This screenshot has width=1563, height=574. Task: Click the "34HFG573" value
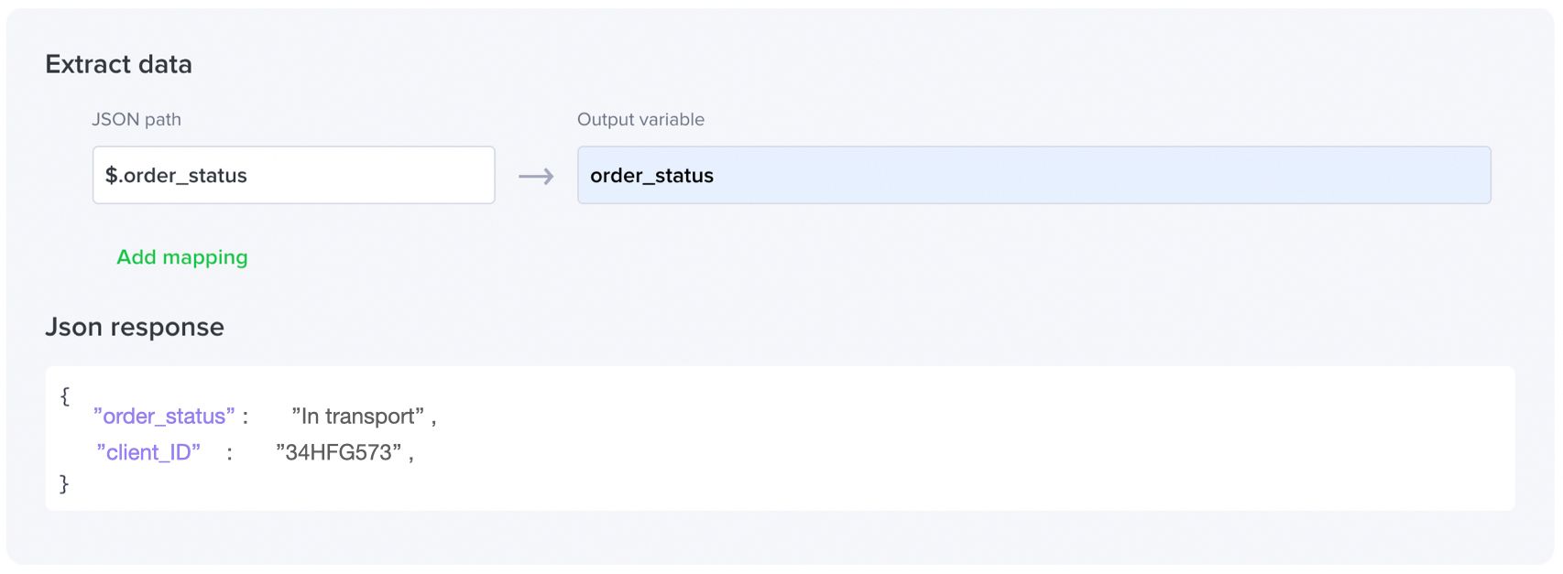[x=339, y=452]
